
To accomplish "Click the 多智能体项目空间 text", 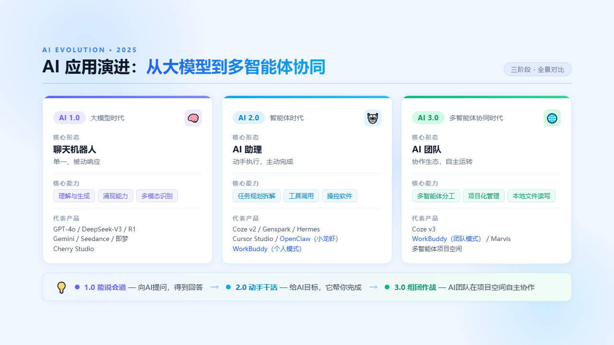I will point(437,249).
